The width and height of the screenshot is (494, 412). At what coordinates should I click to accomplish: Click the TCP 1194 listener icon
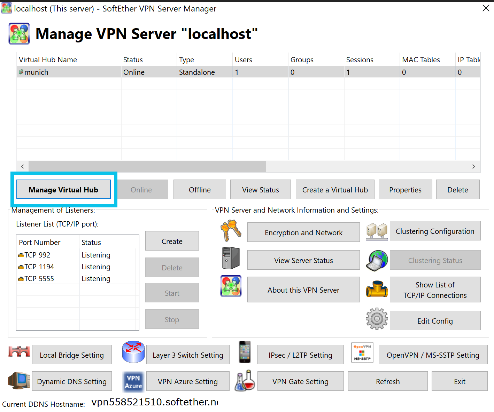click(21, 267)
